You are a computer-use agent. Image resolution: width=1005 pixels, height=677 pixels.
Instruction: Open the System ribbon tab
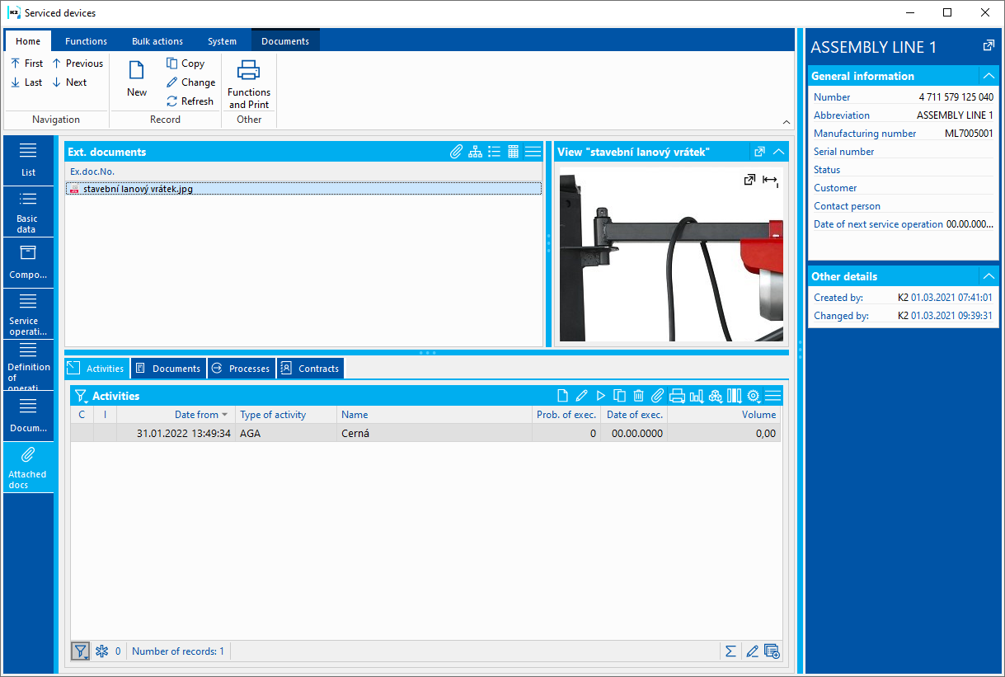222,41
